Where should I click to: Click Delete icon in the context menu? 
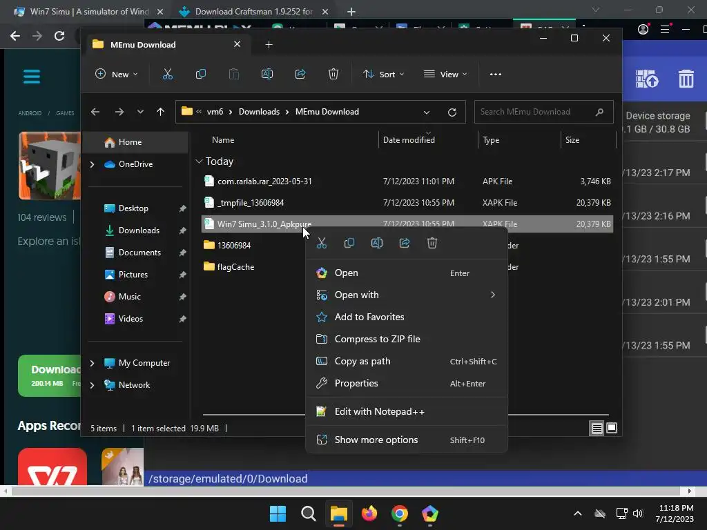click(x=432, y=244)
